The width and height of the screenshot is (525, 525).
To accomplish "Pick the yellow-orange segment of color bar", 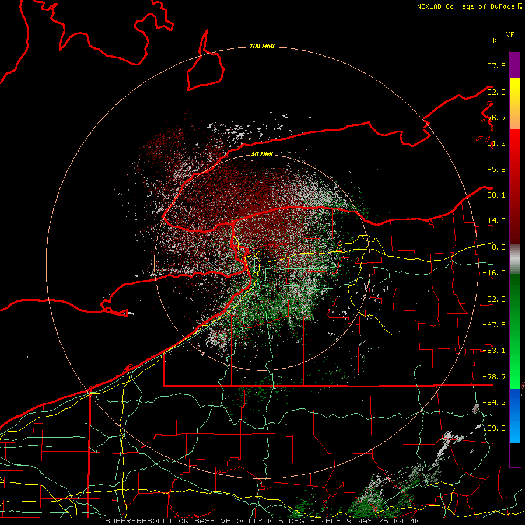I will (515, 104).
